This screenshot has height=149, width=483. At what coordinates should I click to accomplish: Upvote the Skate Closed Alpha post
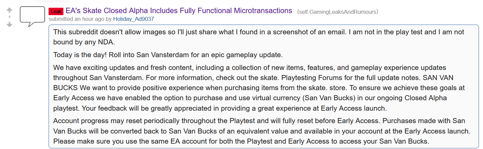(9, 10)
